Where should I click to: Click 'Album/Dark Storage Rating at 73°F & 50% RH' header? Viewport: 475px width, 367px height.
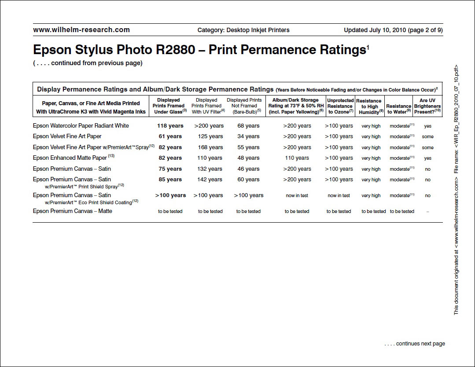pos(296,106)
